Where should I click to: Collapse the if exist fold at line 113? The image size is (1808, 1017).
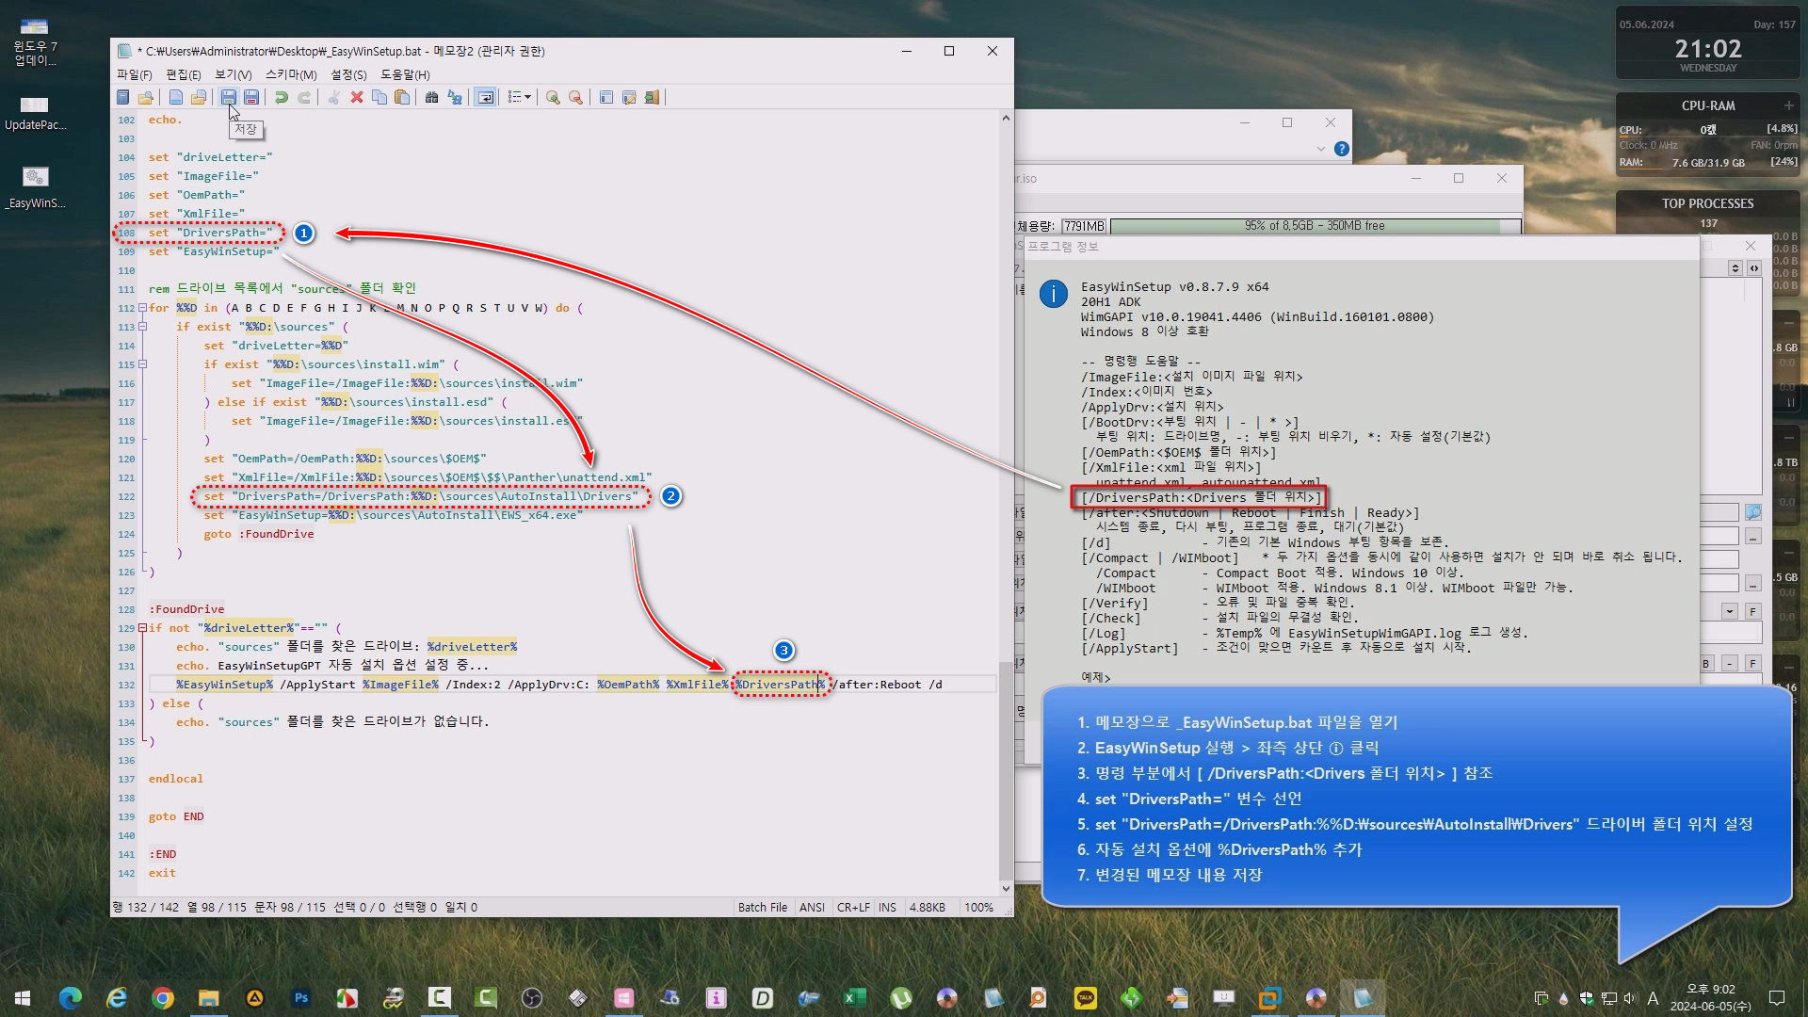142,327
